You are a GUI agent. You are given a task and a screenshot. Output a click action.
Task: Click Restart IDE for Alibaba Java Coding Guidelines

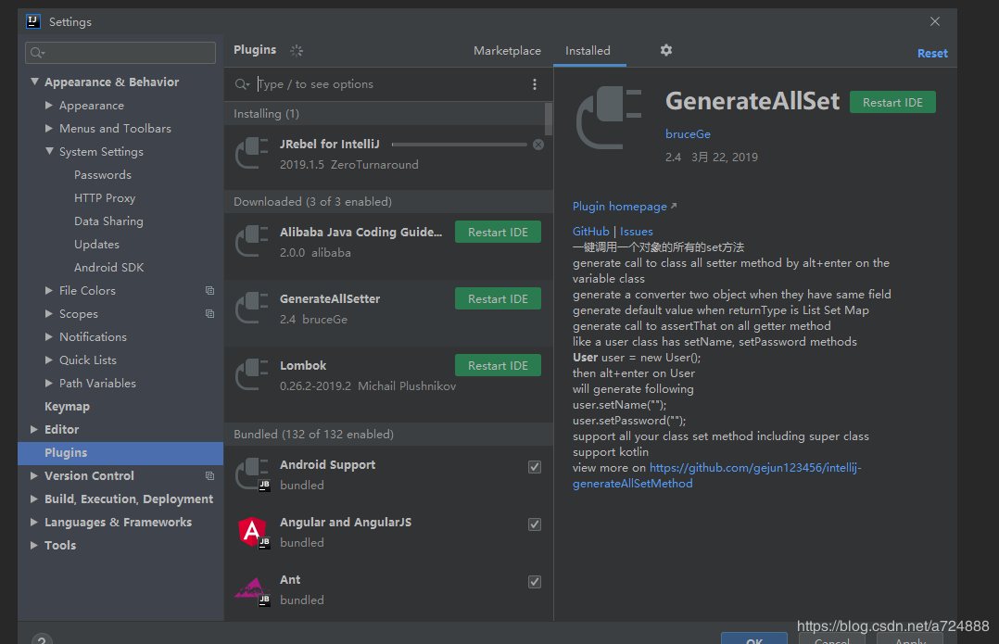498,232
